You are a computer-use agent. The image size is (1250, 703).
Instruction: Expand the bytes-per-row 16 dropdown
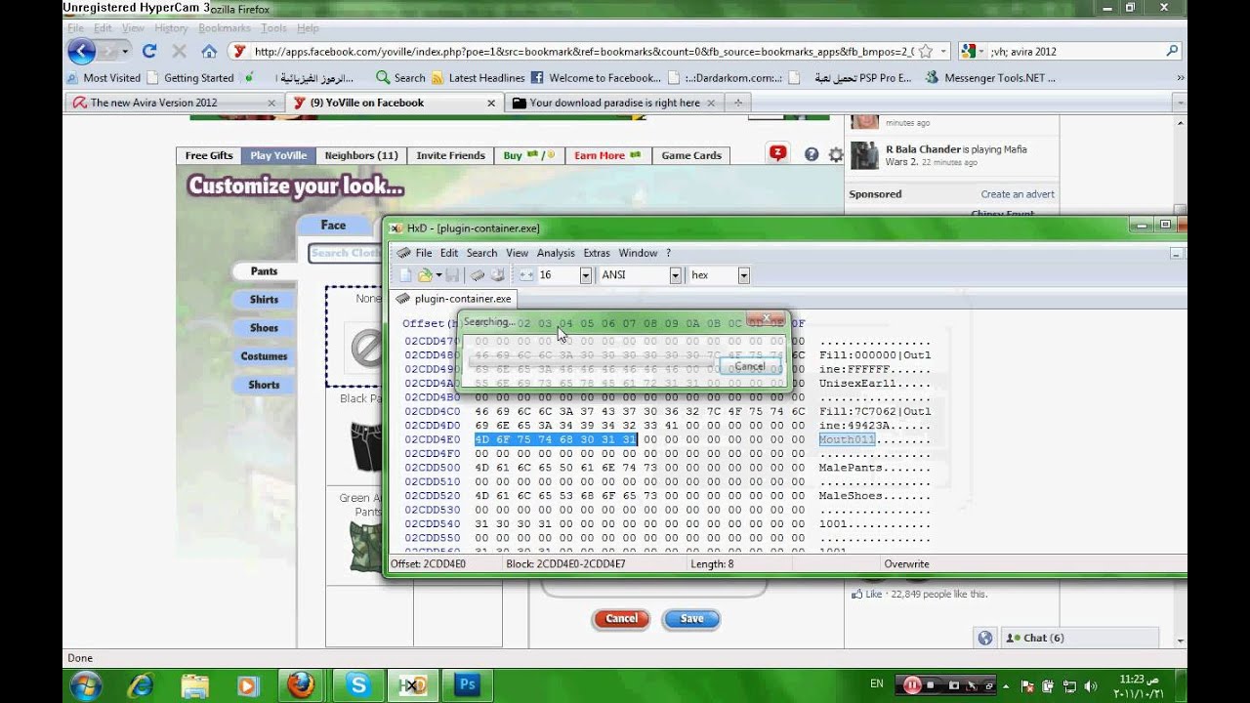586,275
